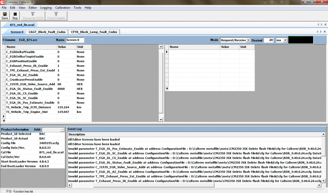Click the Event Log scroll left arrow
The height and width of the screenshot is (193, 328).
70,185
